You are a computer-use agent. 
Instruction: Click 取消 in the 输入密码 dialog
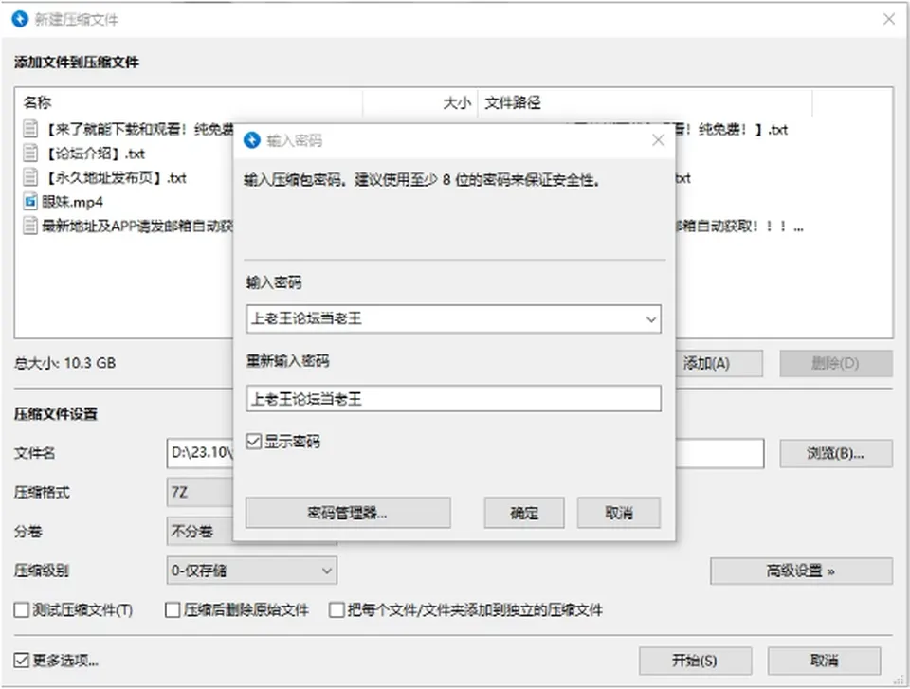point(619,513)
